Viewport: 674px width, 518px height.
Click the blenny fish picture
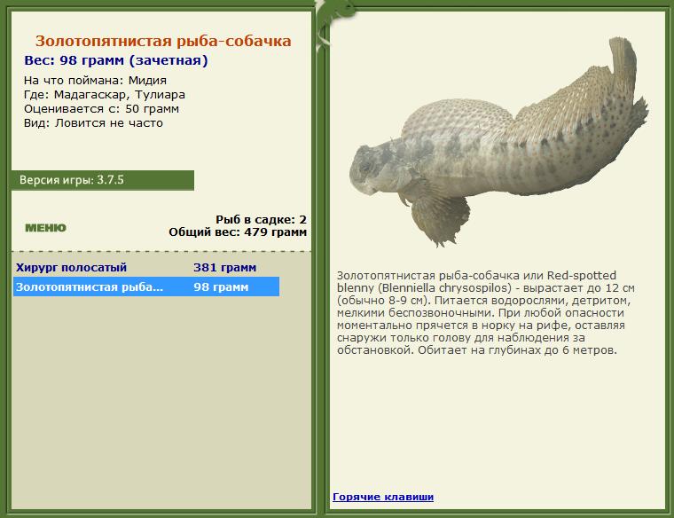(498, 142)
